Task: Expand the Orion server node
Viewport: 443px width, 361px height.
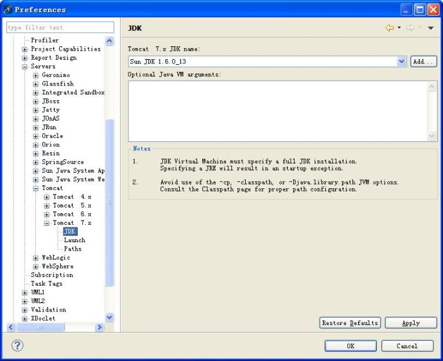Action: point(35,145)
